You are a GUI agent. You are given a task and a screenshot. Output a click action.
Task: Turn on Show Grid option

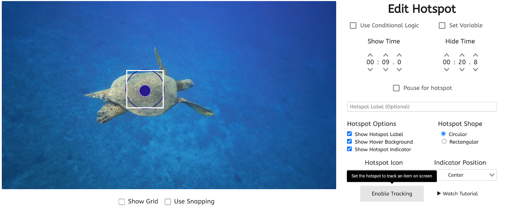pos(122,202)
